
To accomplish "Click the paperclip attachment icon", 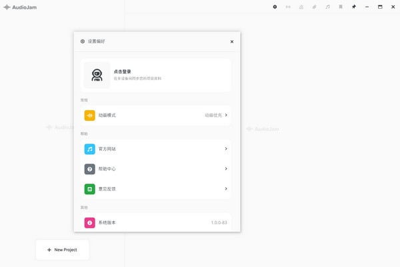I will [315, 7].
